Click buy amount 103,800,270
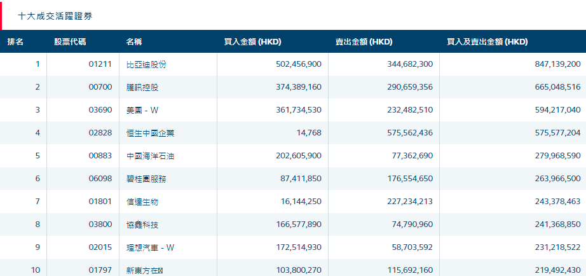The width and height of the screenshot is (586, 276). 299,270
